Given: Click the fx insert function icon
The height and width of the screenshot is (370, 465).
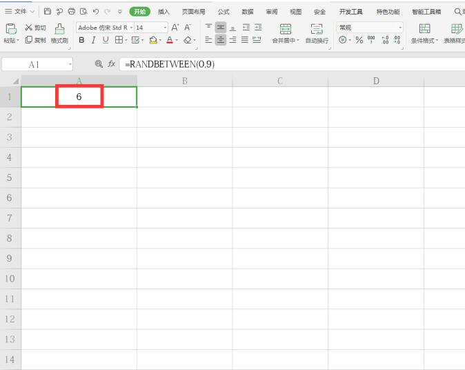Looking at the screenshot, I should tap(111, 64).
